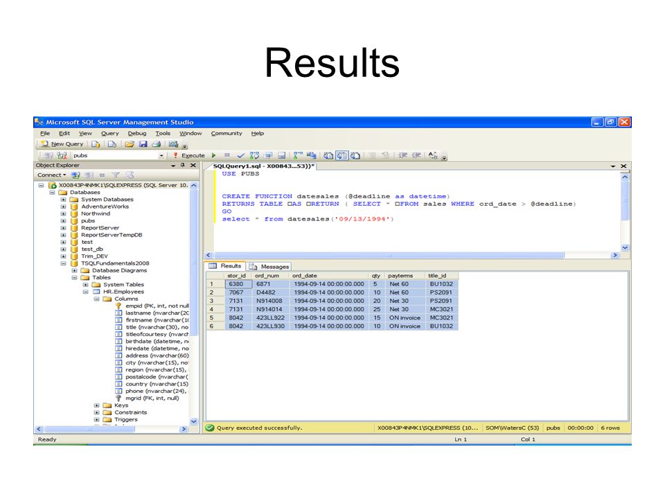665x499 pixels.
Task: Open the Edit menu
Action: [x=64, y=133]
